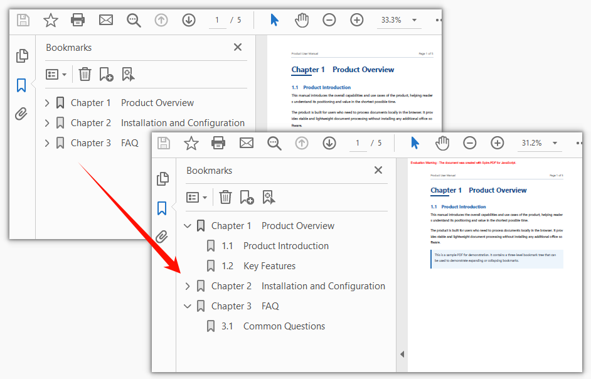Click the page number field in the back window
Screen dimensions: 591x379
218,20
